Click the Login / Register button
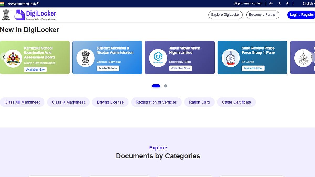Screen dimensions: 315x177 (x=302, y=15)
